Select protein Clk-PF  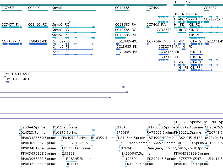tap(195, 68)
